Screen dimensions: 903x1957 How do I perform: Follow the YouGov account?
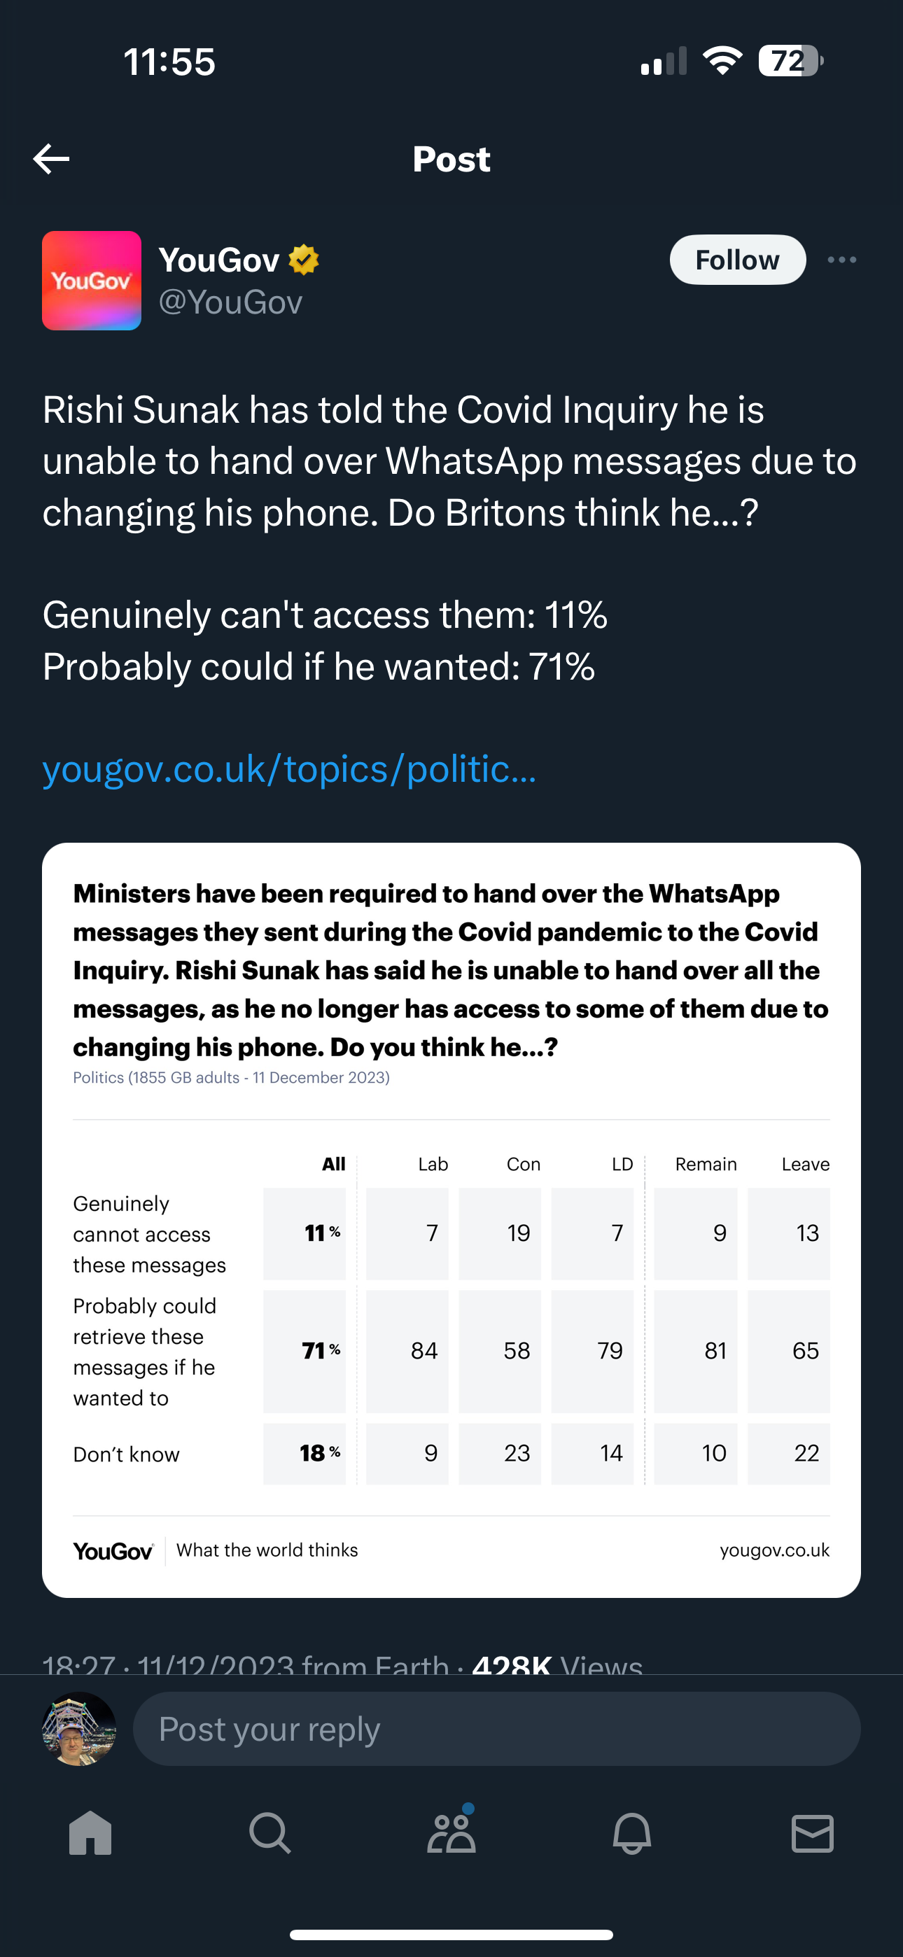click(x=737, y=260)
